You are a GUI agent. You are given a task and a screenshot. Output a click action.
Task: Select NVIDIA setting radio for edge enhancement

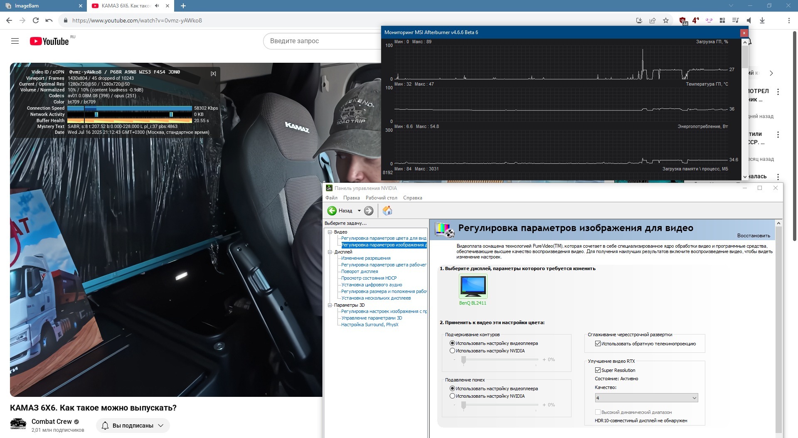tap(452, 351)
